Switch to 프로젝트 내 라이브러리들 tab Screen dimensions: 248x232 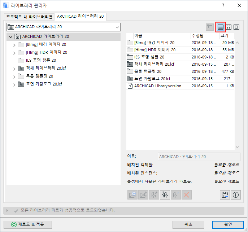coord(29,17)
